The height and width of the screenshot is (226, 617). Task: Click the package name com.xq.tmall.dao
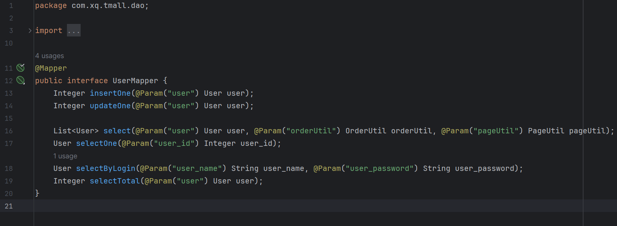108,6
